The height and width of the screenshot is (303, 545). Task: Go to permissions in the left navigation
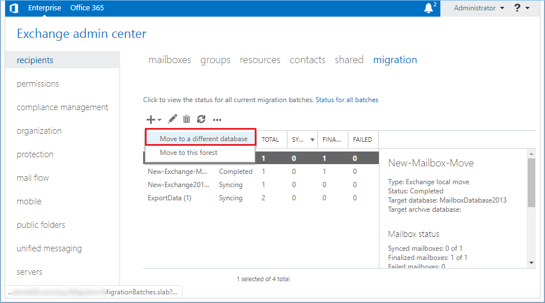pos(38,84)
